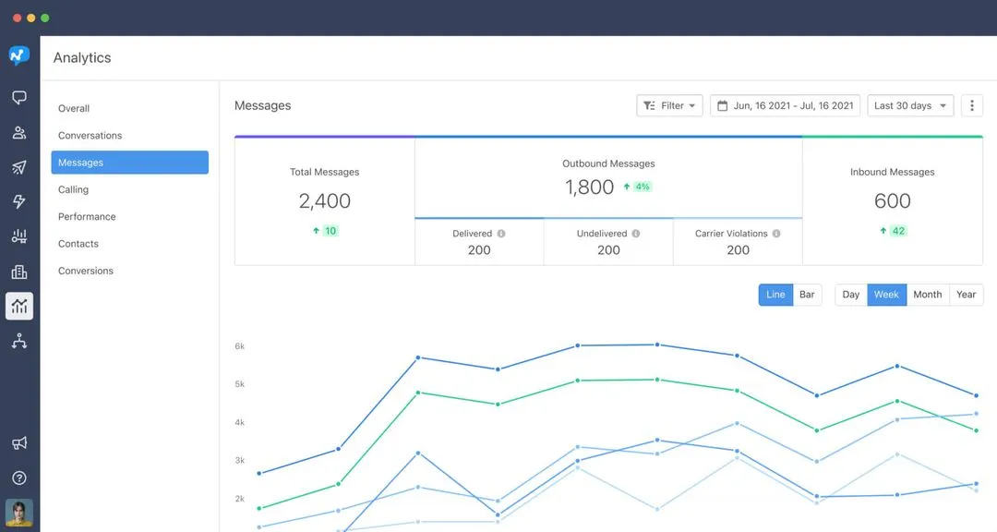
Task: Open the Filter dropdown
Action: pos(668,105)
